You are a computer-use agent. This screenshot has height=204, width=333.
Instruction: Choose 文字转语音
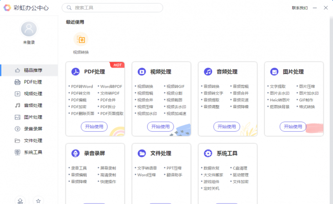(147, 168)
